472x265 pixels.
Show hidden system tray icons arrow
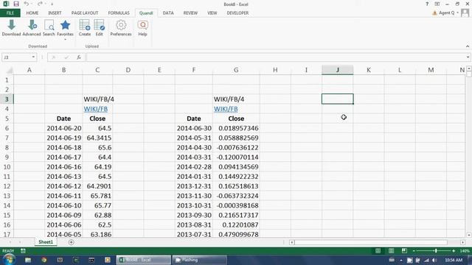pos(401,260)
